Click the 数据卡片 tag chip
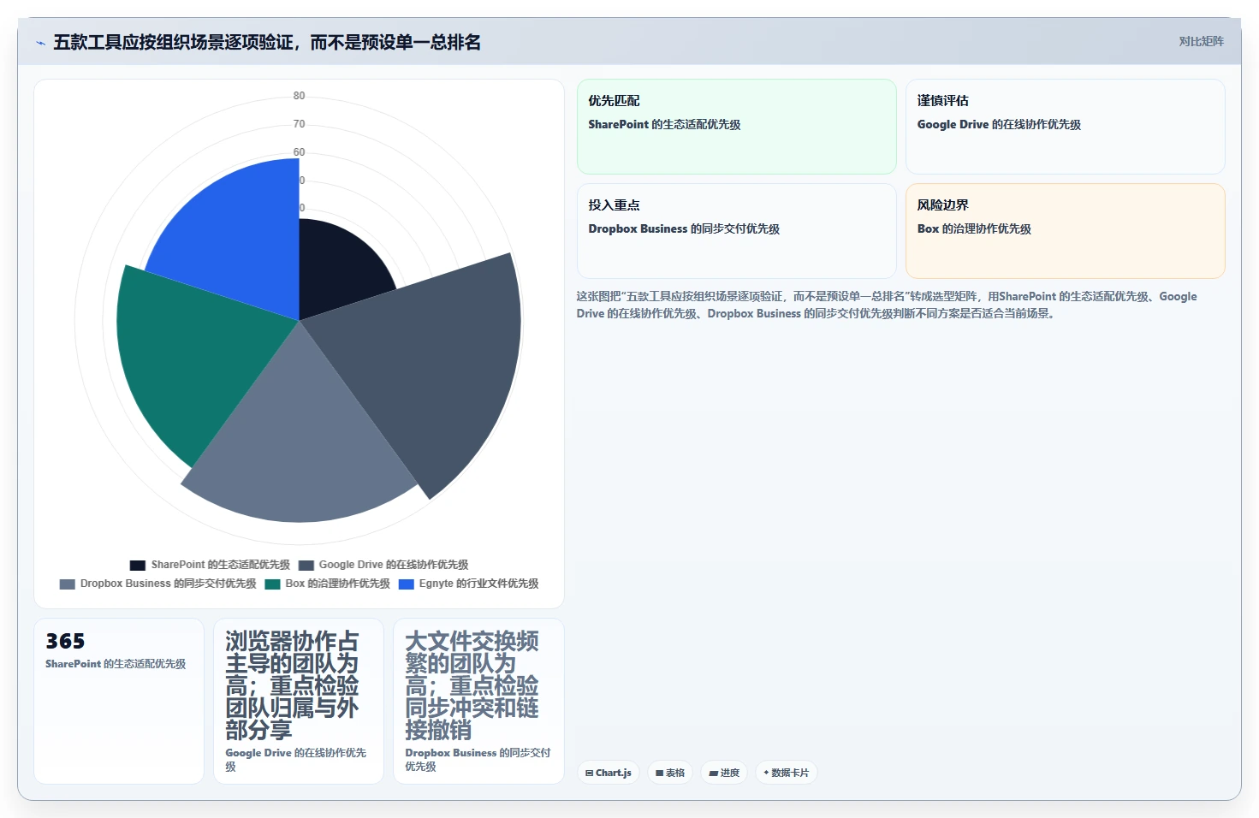 (x=787, y=773)
